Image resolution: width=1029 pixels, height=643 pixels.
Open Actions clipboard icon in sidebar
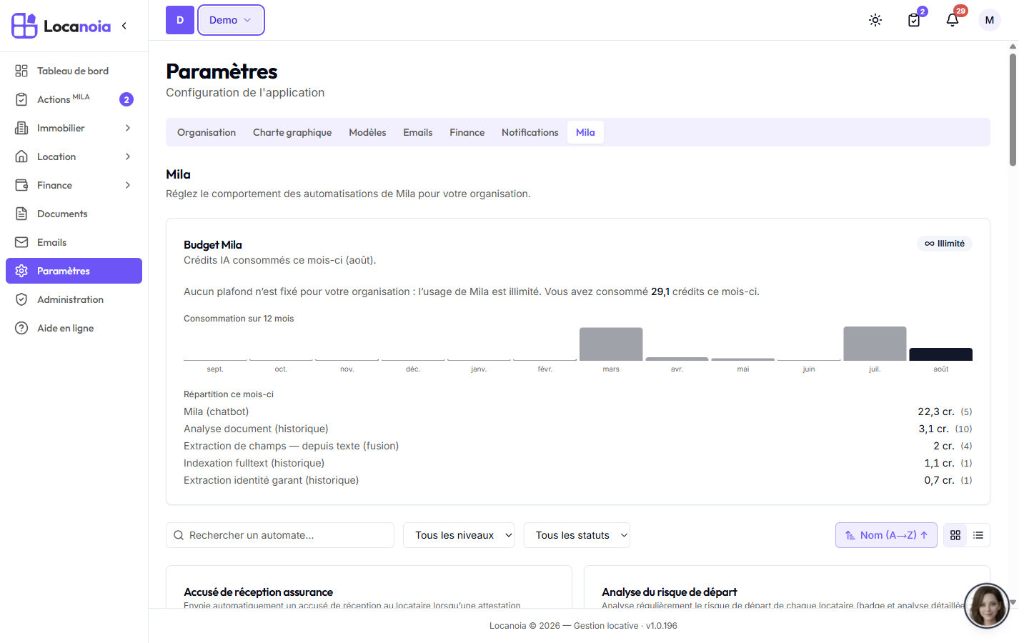tap(21, 99)
